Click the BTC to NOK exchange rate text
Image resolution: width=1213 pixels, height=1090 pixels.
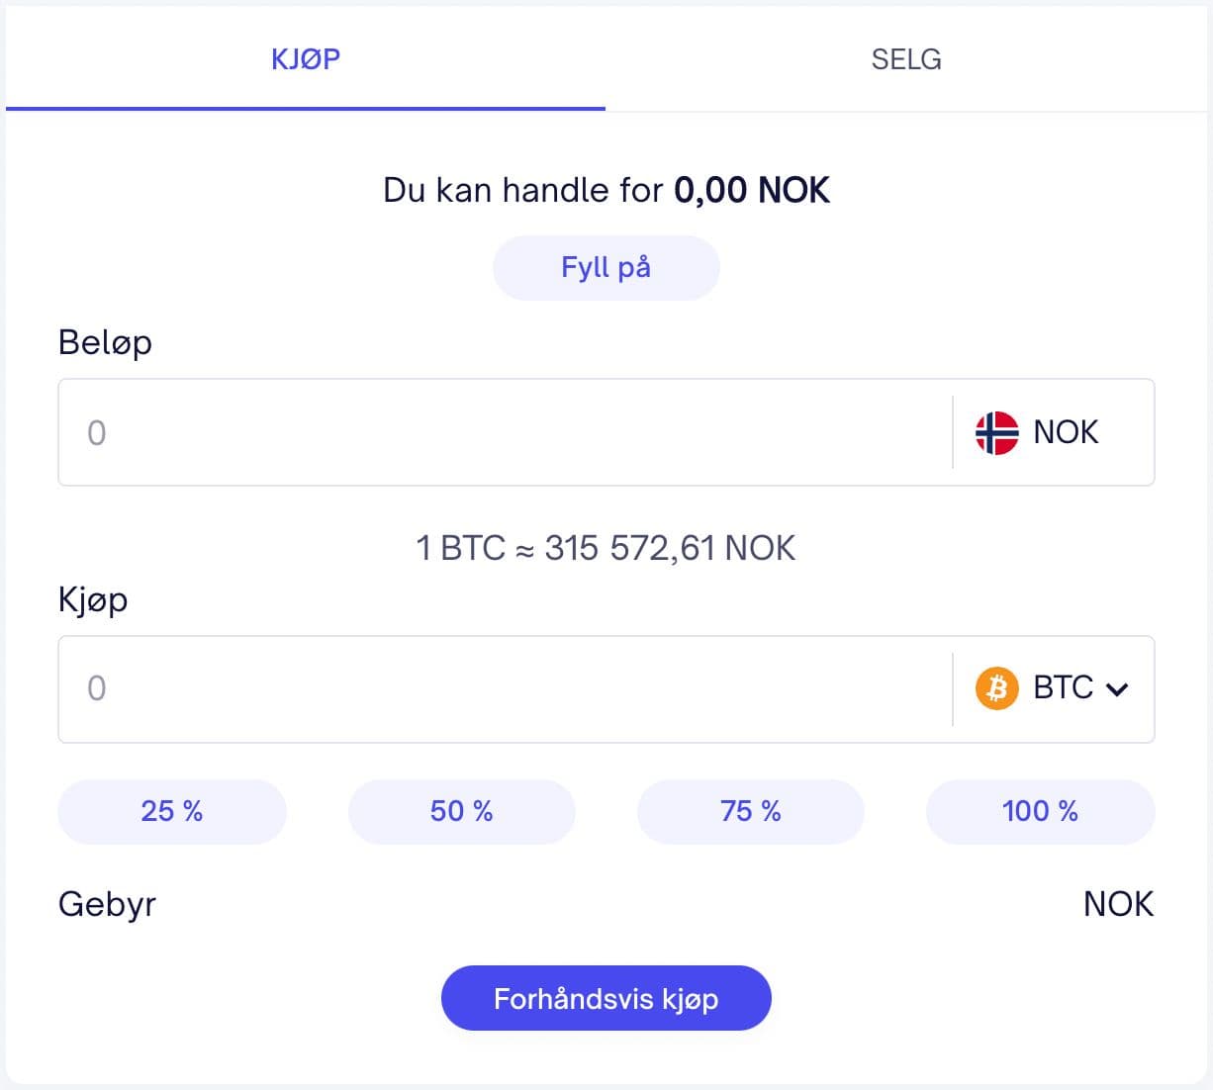tap(606, 548)
